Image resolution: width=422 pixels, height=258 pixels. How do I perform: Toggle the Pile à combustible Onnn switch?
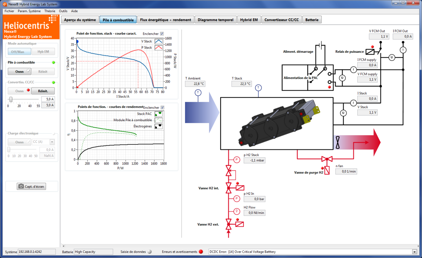point(20,71)
